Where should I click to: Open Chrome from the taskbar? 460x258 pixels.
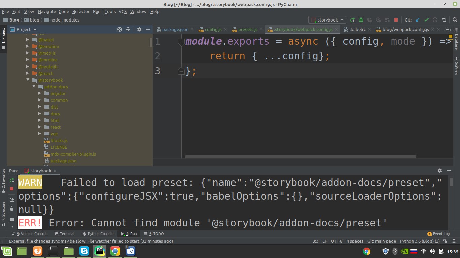115,251
